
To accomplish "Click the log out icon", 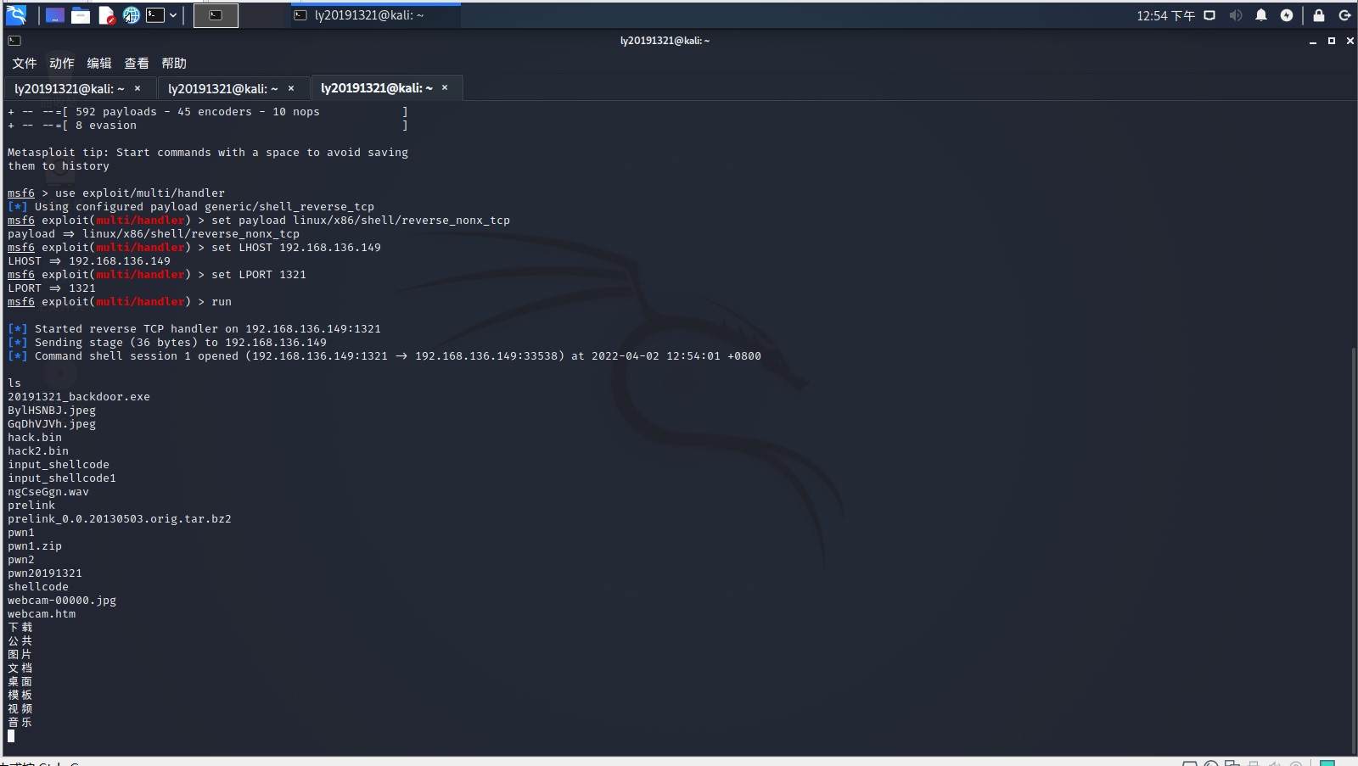I will point(1344,15).
